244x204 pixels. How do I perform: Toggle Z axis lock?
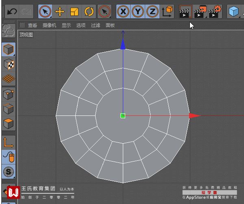coord(152,11)
